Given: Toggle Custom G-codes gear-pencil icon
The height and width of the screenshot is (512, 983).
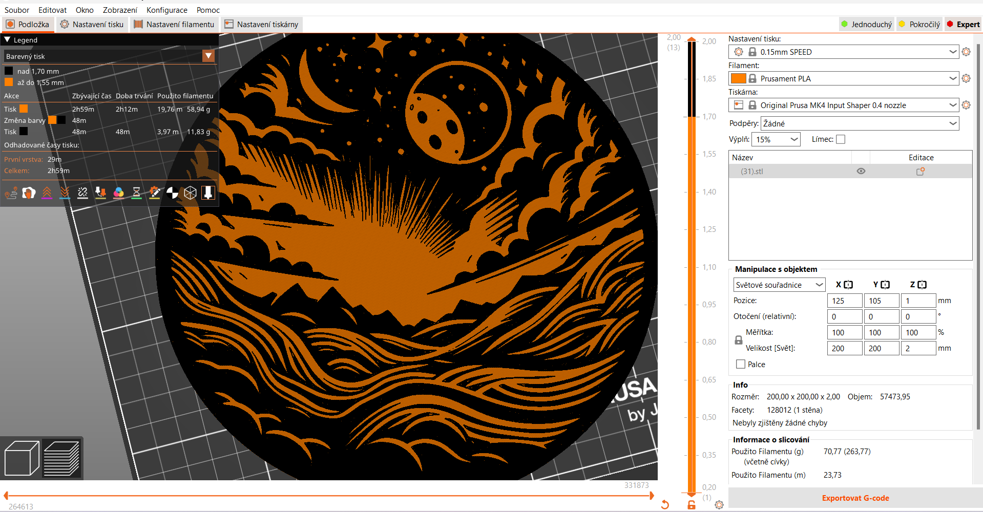Looking at the screenshot, I should 154,193.
